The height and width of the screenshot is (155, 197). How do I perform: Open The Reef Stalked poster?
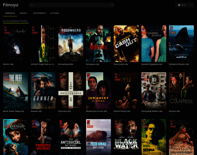16,90
